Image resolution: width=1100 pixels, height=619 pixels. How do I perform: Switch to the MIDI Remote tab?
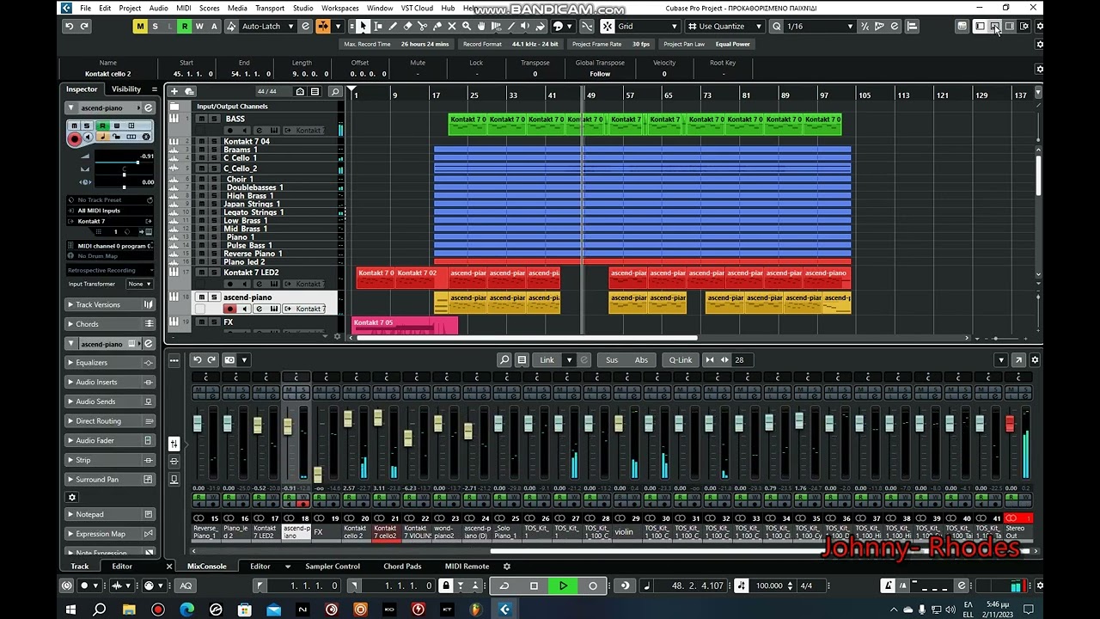click(467, 567)
